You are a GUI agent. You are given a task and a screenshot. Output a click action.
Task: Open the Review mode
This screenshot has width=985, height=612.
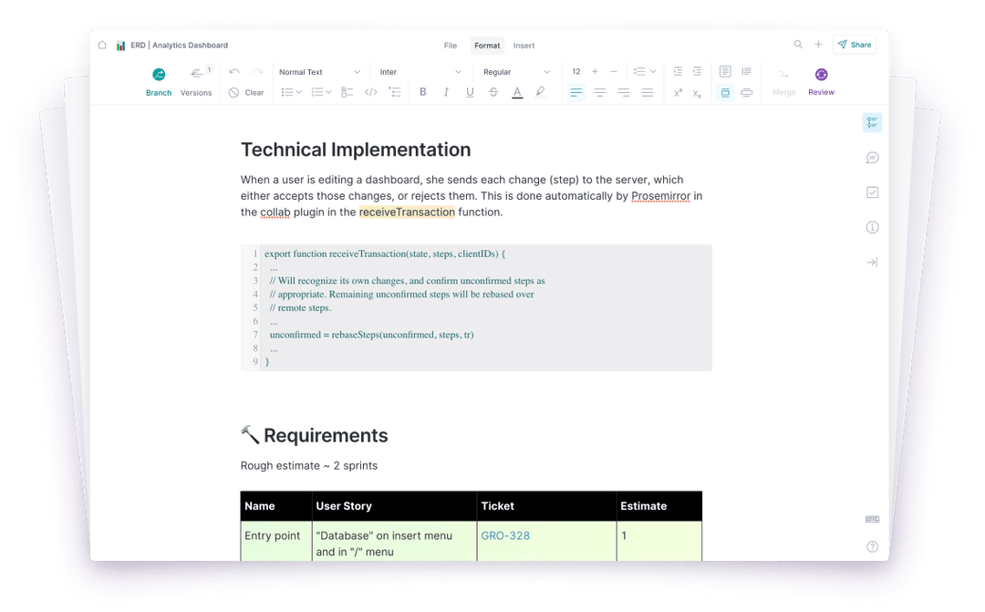pos(821,82)
